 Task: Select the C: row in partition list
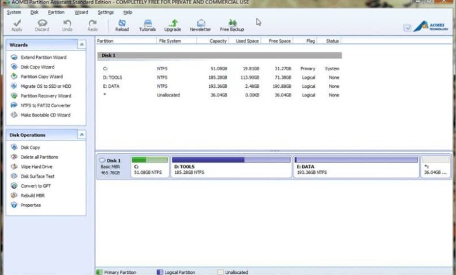220,68
